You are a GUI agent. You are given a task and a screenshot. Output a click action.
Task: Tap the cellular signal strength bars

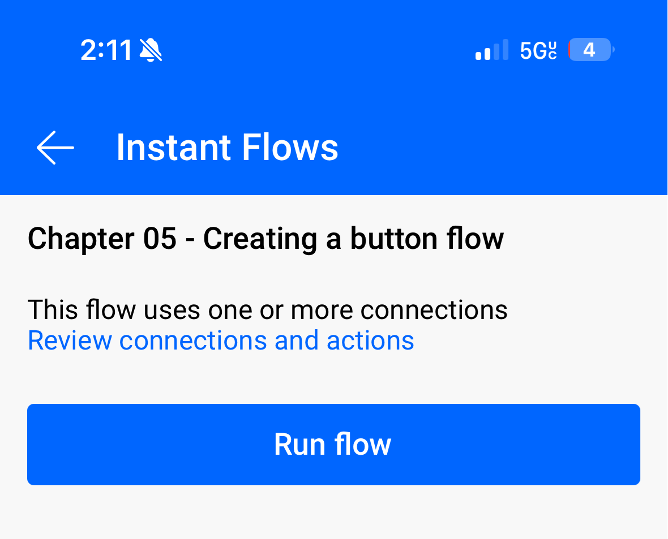(x=491, y=50)
